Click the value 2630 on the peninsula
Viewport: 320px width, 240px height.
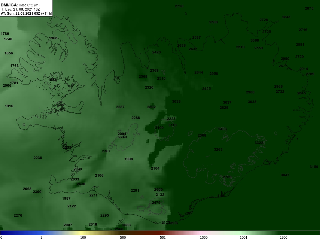pos(81,184)
